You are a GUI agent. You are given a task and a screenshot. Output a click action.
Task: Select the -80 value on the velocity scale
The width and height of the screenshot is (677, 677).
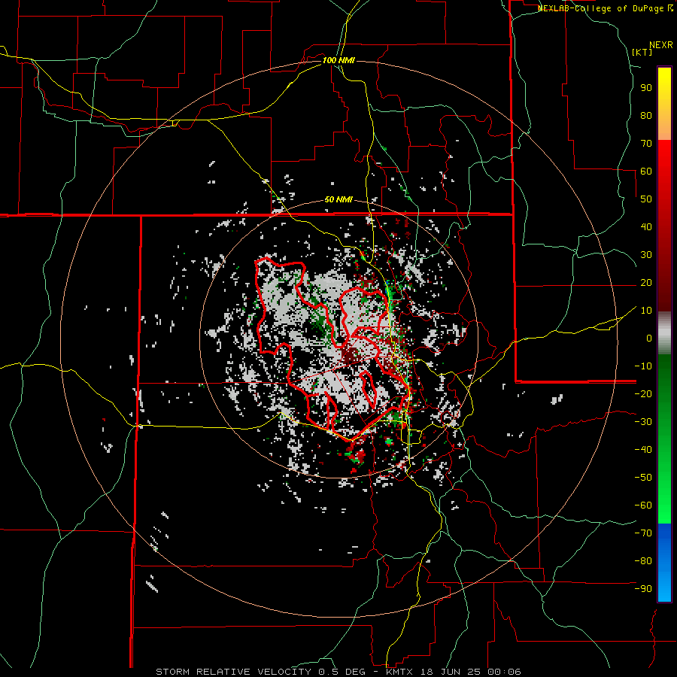[643, 561]
